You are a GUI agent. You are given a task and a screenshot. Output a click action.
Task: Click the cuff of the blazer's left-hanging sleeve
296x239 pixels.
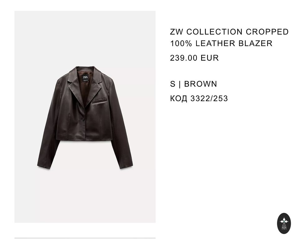[44, 166]
